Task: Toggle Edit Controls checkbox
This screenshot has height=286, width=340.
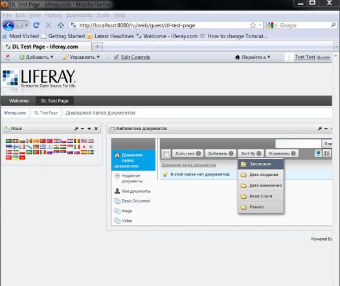Action: tap(116, 57)
